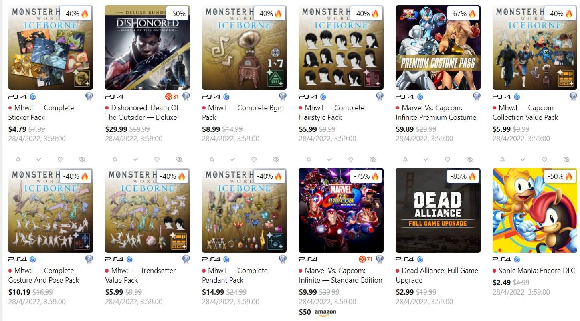The width and height of the screenshot is (580, 321).
Task: Click the PS Plus icon under Complete Sticker Pack
Action: tap(32, 97)
